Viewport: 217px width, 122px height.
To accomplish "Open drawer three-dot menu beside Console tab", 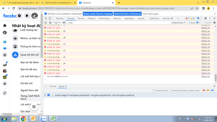I will pyautogui.click(x=46, y=86).
